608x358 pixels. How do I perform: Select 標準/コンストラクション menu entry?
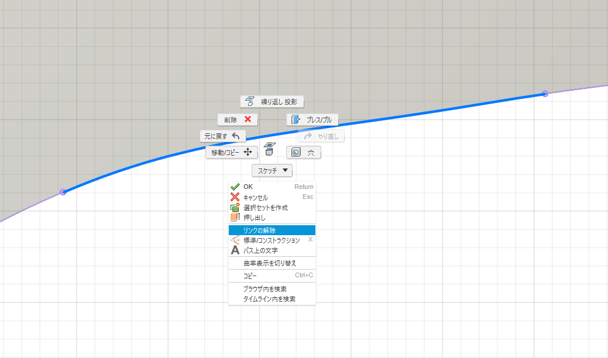coord(272,240)
